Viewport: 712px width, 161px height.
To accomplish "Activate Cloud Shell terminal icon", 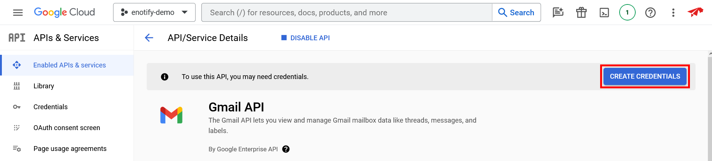I will tap(604, 13).
